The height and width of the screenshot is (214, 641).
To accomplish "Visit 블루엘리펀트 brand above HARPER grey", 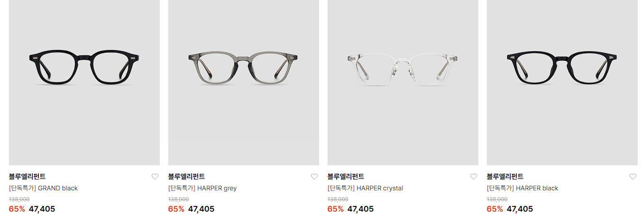I will click(187, 177).
